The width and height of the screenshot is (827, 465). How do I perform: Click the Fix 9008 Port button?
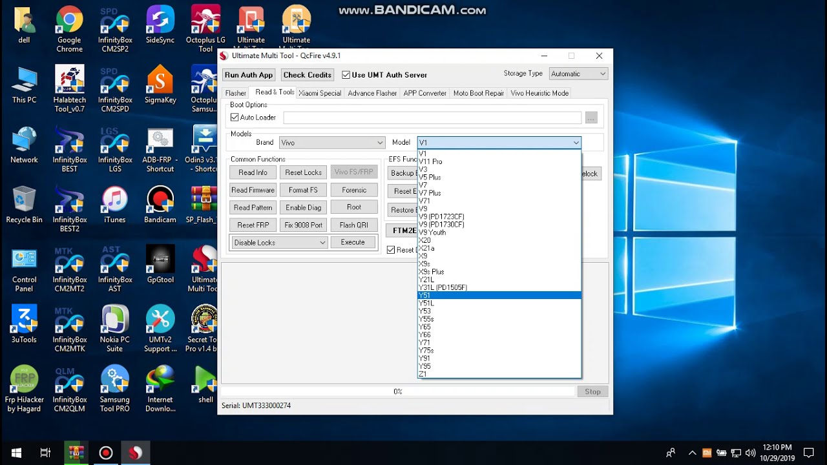(303, 225)
